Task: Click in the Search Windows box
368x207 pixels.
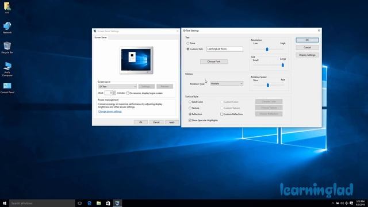Action: 42,203
